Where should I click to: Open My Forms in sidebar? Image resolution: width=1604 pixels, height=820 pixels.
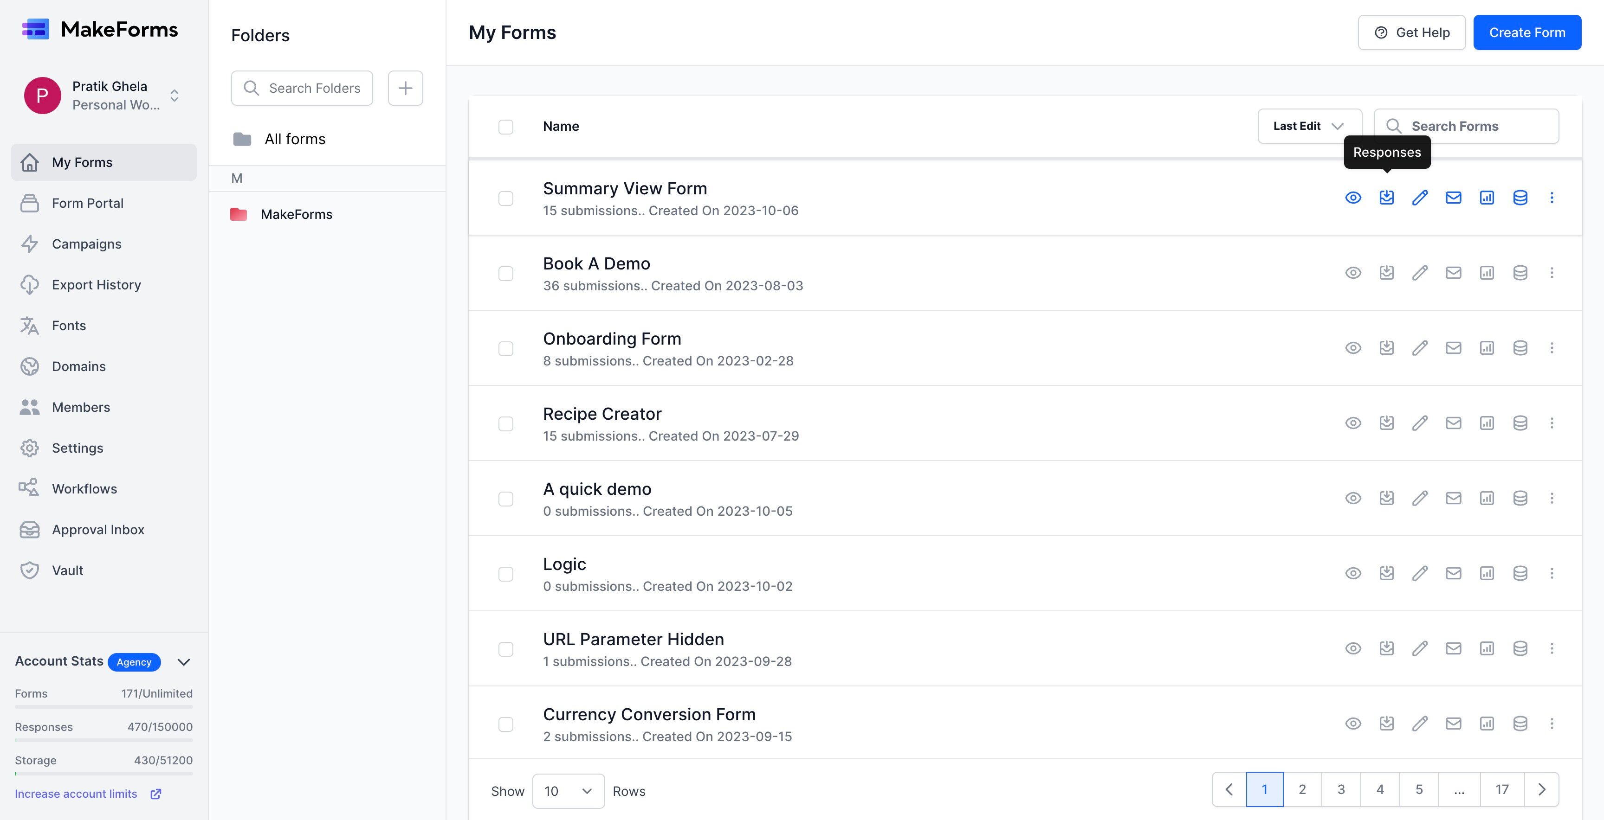[x=103, y=162]
